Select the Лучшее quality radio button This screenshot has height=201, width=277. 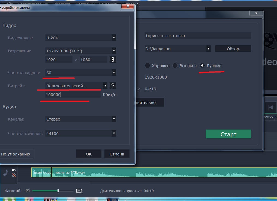[202, 65]
